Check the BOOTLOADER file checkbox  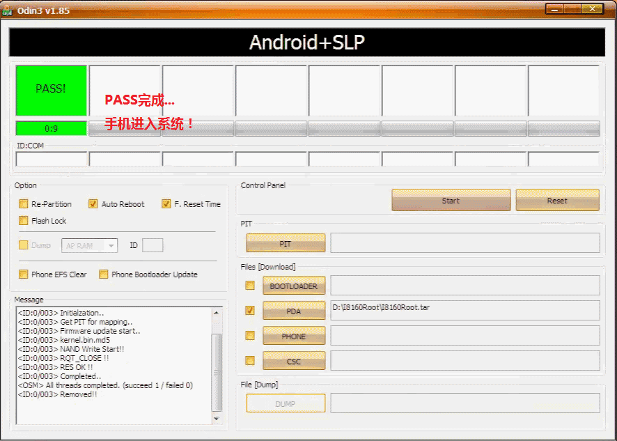pyautogui.click(x=250, y=285)
